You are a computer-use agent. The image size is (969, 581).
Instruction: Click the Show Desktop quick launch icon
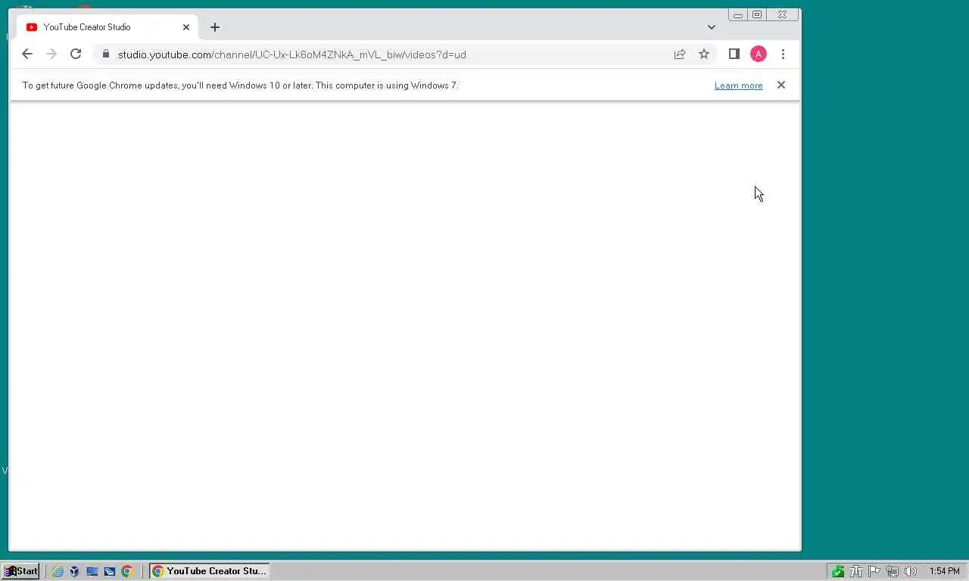(92, 571)
